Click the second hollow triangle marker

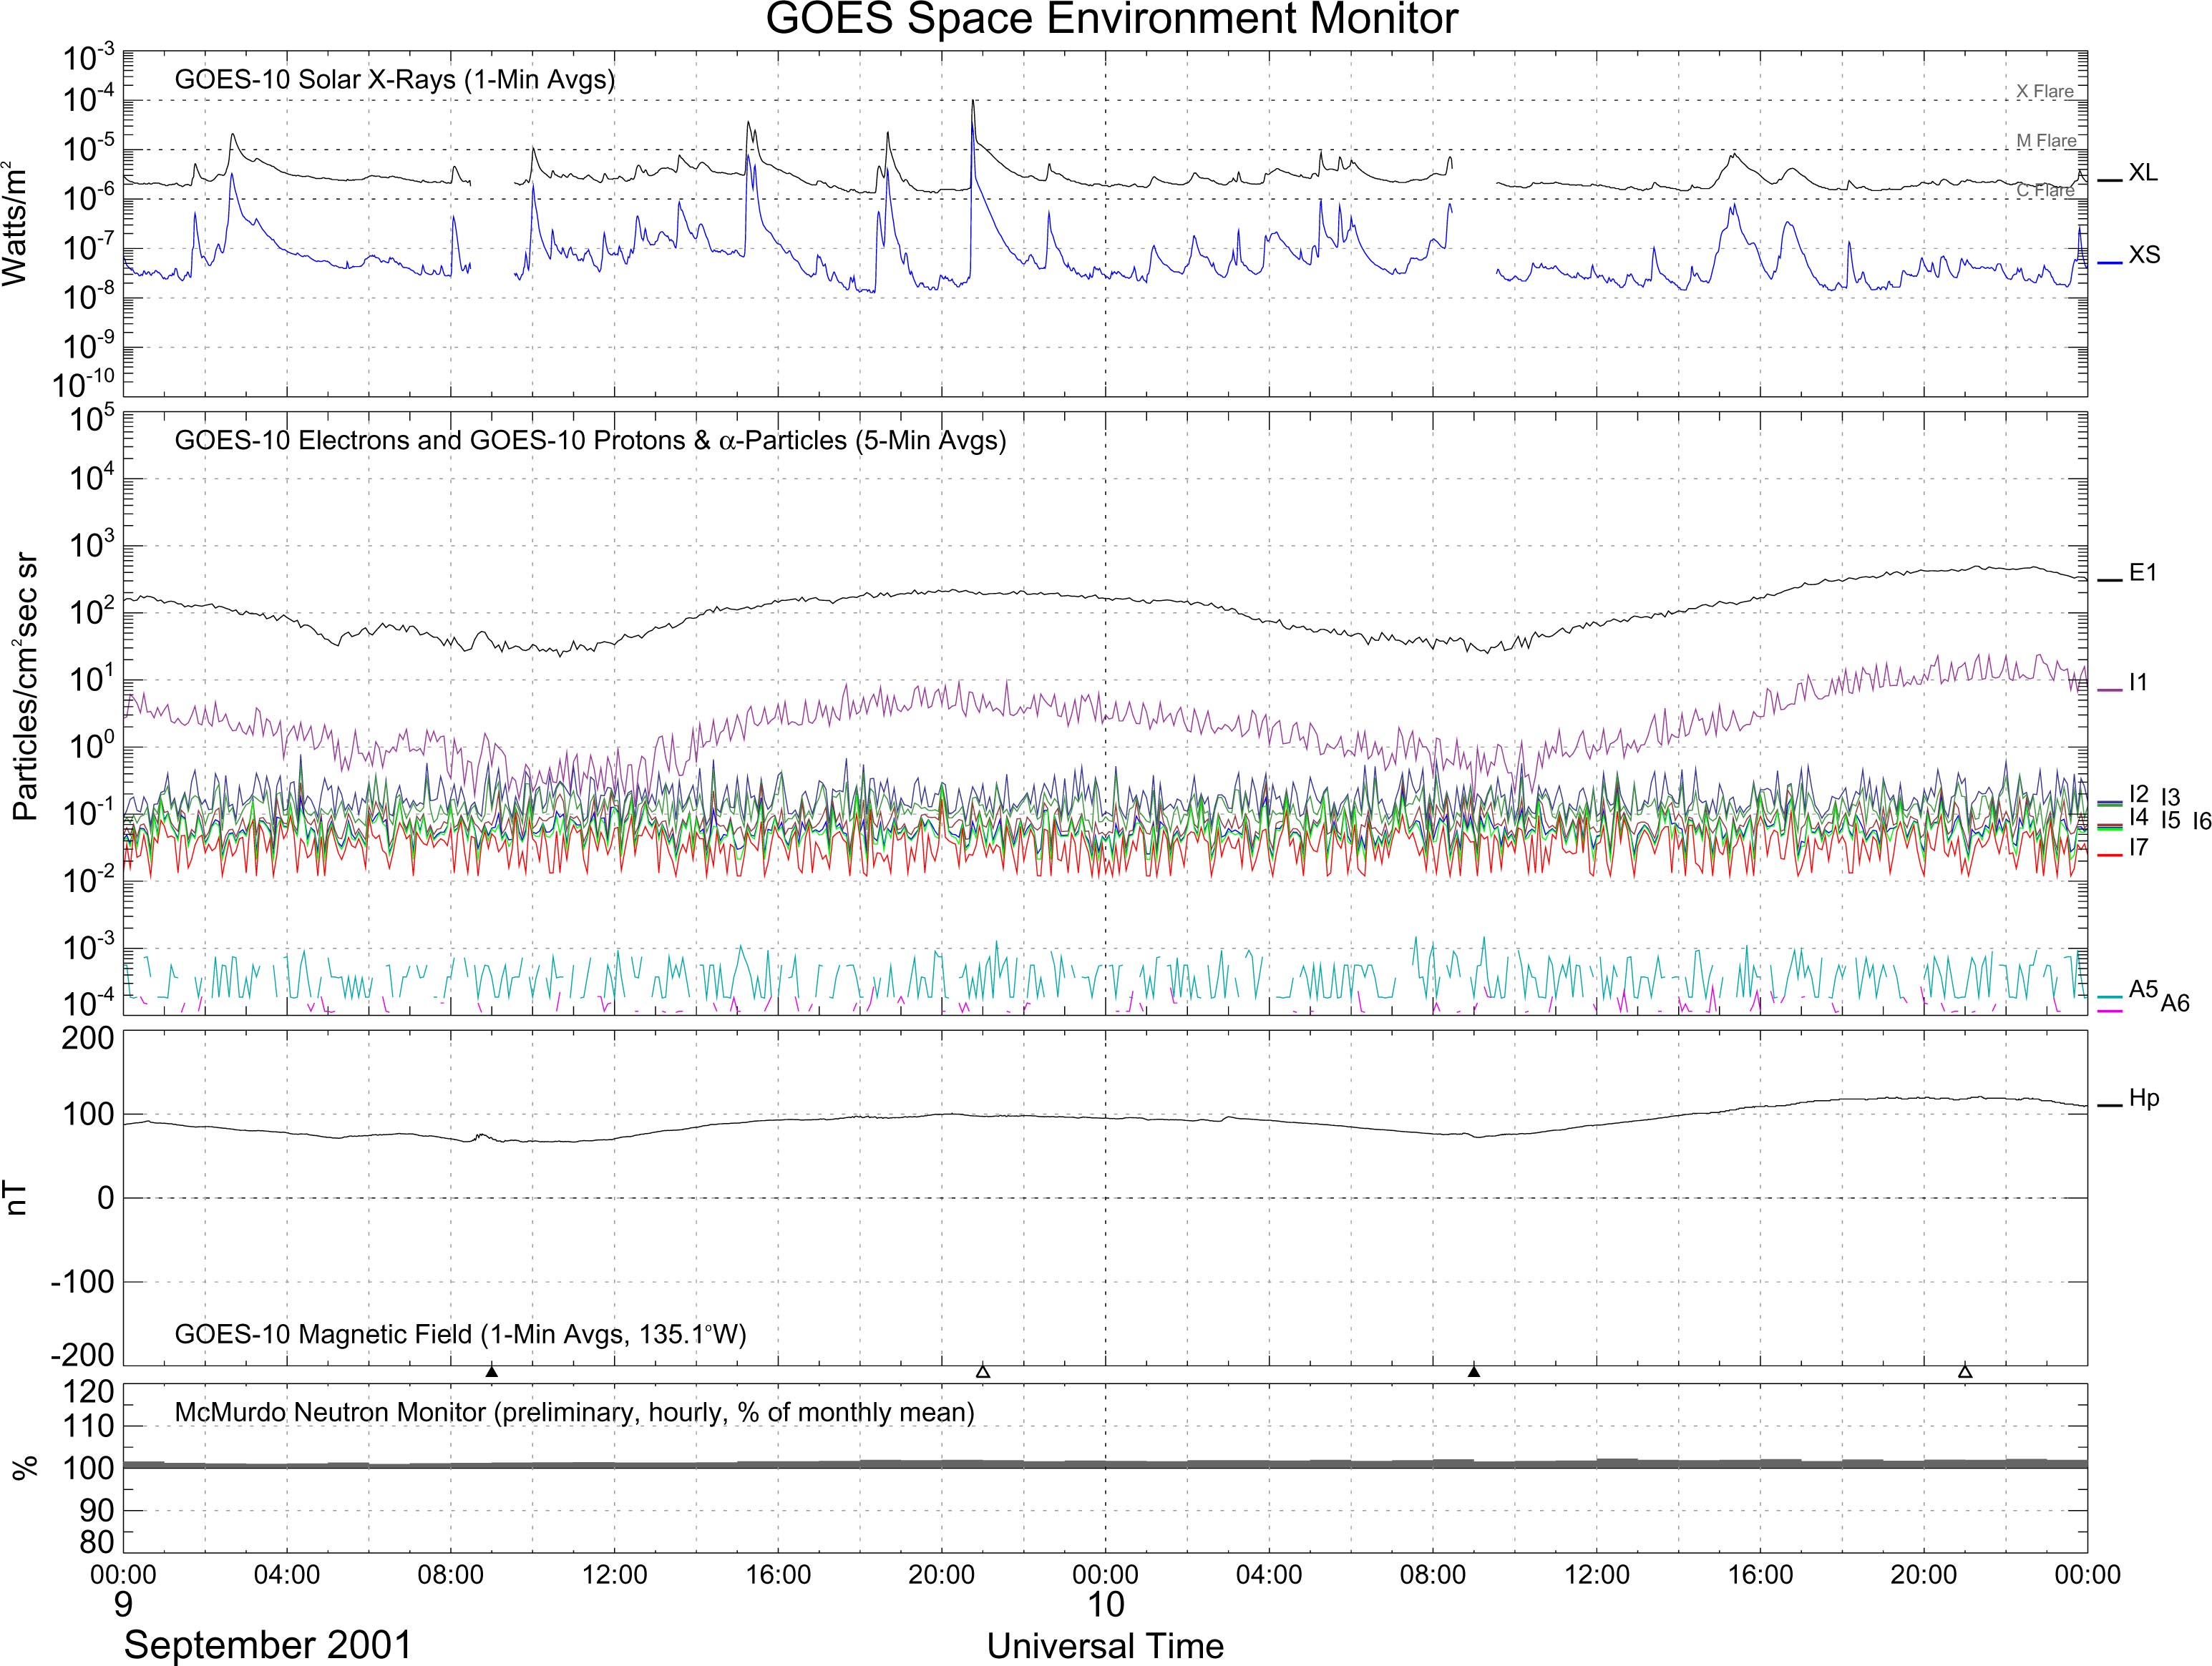click(x=1964, y=1371)
